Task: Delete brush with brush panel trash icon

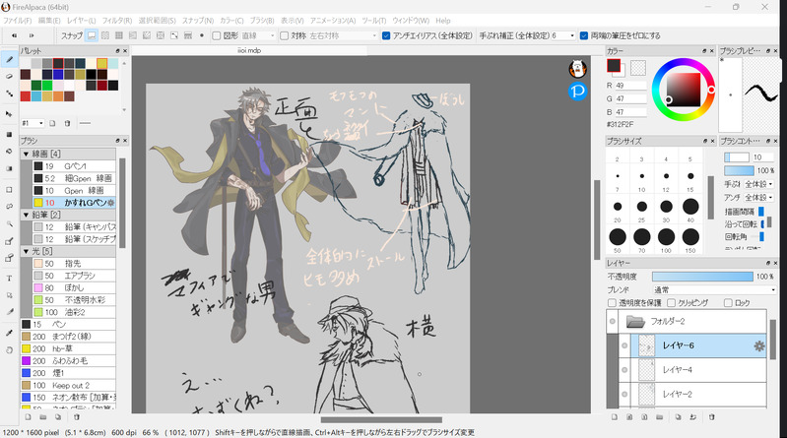Action: (x=76, y=417)
